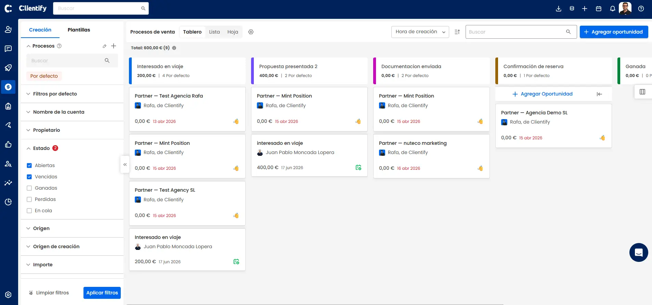652x305 pixels.
Task: Open the thumbs-up sidebar icon
Action: (8, 144)
